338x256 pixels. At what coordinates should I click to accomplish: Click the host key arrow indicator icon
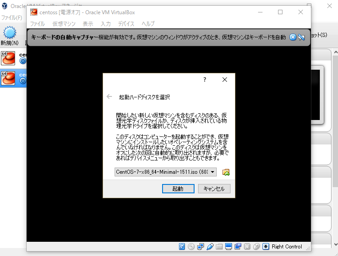[266, 246]
